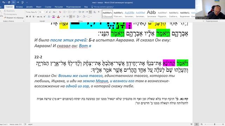Increase font size with the large A icon
225x126 pixels.
click(x=47, y=12)
